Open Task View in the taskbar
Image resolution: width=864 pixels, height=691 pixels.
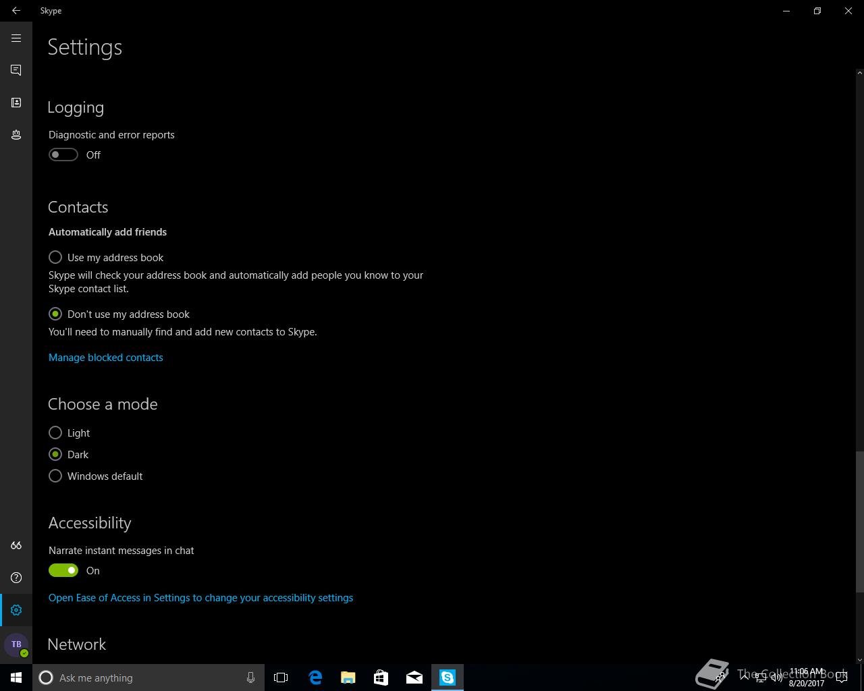(x=281, y=678)
